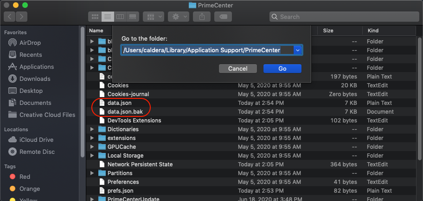The height and width of the screenshot is (201, 423).
Task: Expand the Dictionaries folder
Action: [x=92, y=129]
